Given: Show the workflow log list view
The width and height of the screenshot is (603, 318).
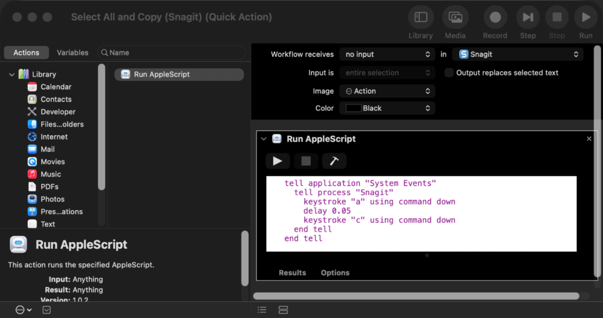Looking at the screenshot, I should point(262,310).
